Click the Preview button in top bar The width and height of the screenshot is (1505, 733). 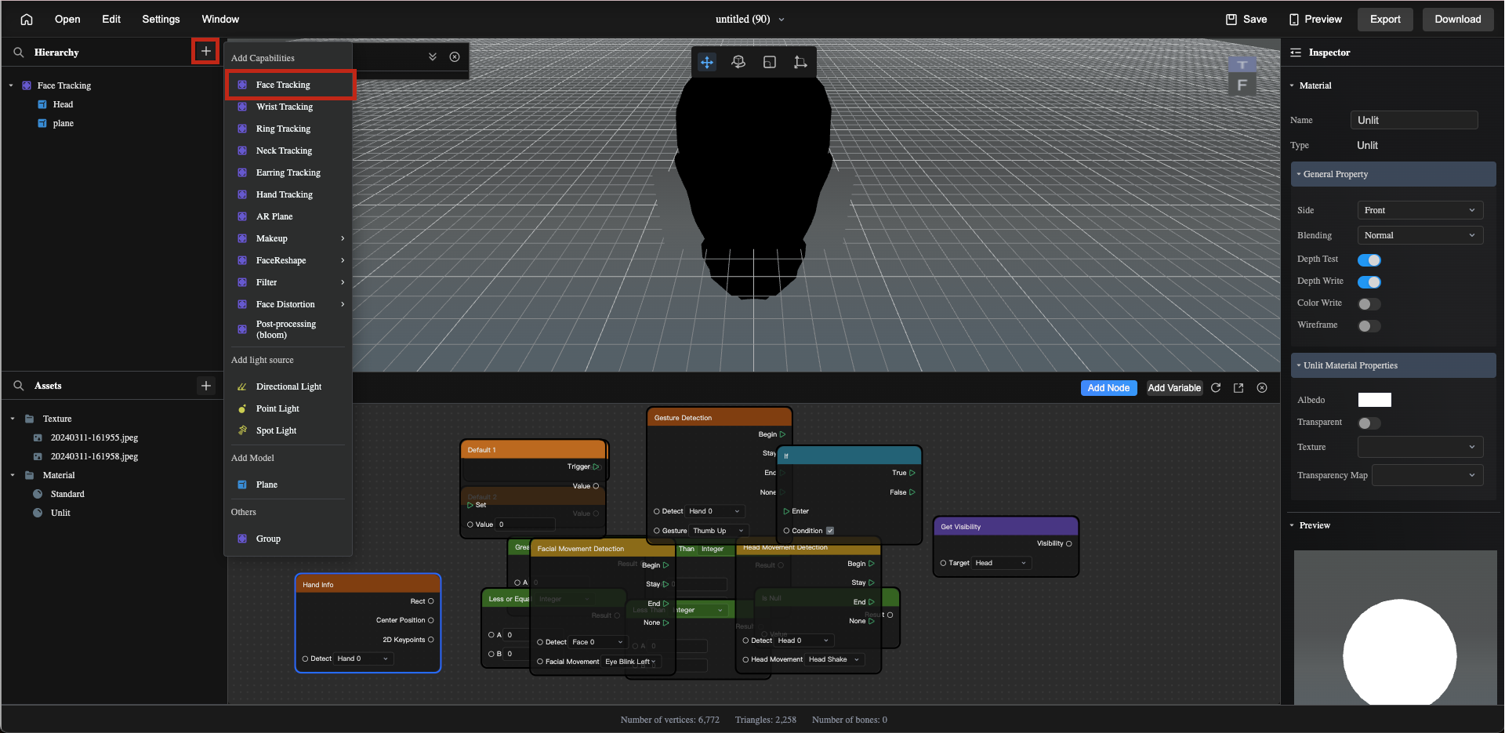tap(1315, 20)
